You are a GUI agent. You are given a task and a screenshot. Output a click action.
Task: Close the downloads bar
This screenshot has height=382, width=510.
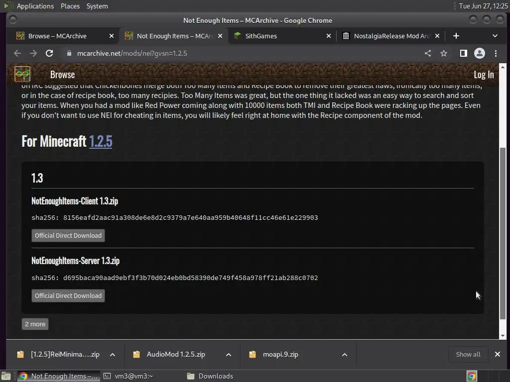pos(498,354)
